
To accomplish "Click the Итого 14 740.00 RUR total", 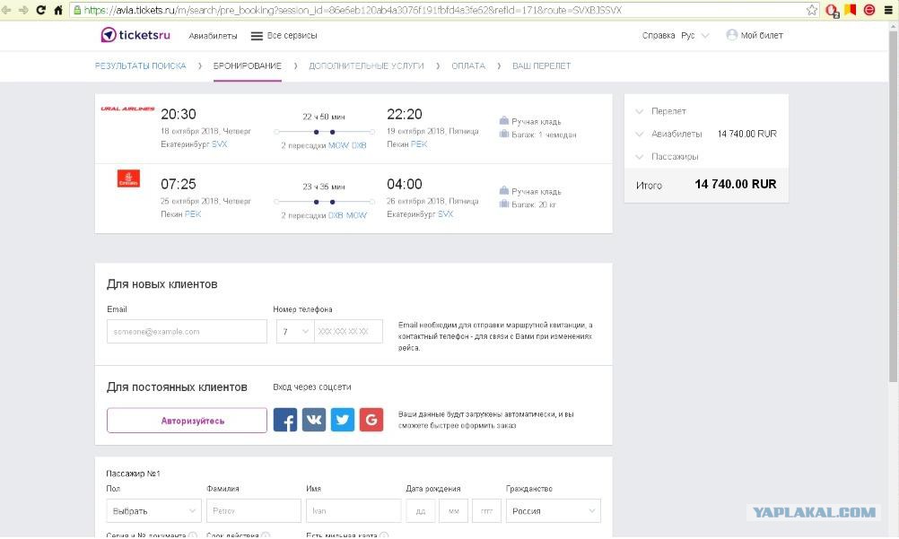I will pos(706,185).
